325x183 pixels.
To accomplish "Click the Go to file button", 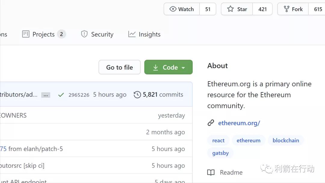I will [119, 67].
